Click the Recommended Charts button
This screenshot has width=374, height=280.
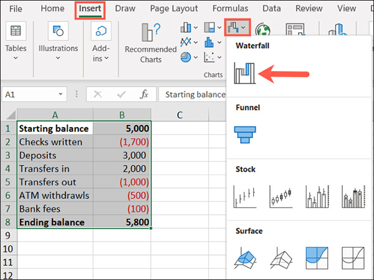(150, 43)
